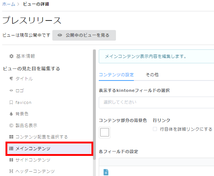
Task: Click the grid icon beside コンテンツ配置を選択する
Action: click(x=11, y=137)
